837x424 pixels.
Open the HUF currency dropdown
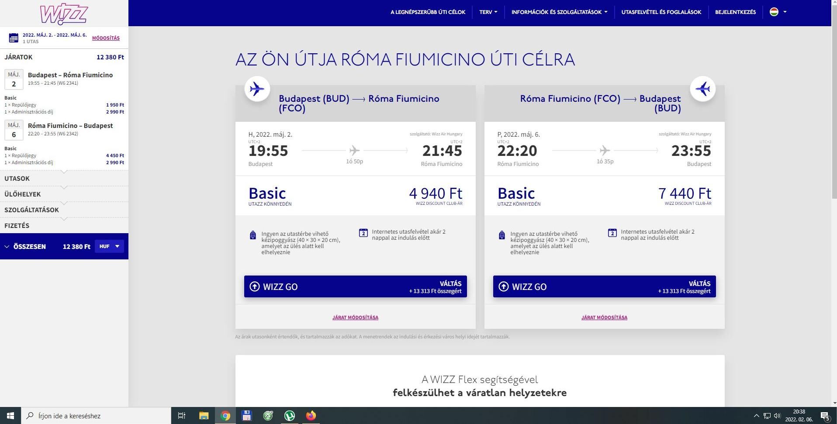[109, 246]
